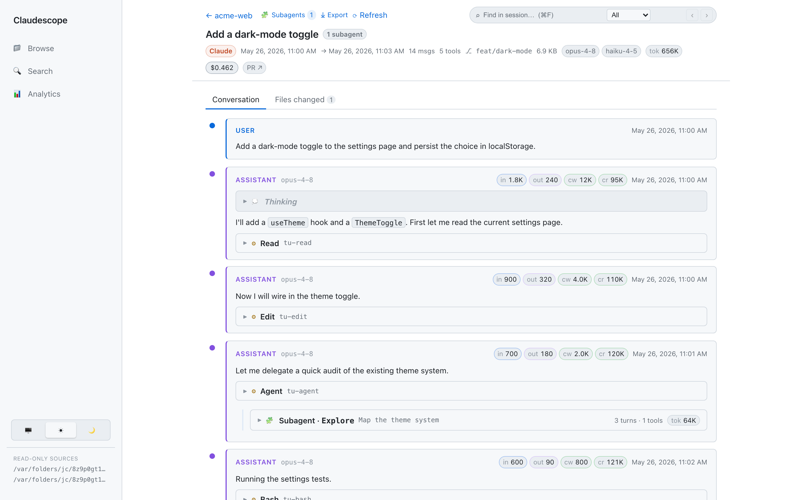Go back to acme-web project

[x=229, y=15]
